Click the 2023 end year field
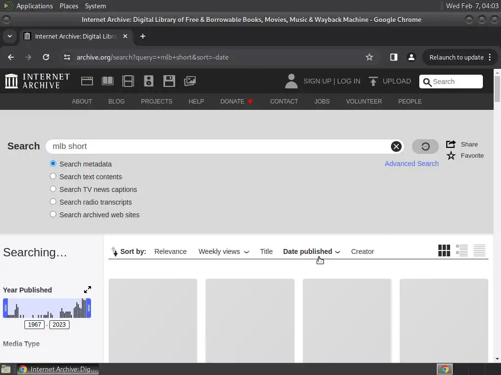This screenshot has height=375, width=501. coord(59,325)
